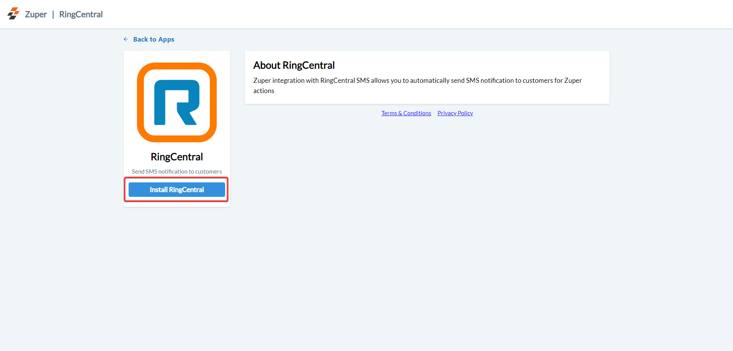733x351 pixels.
Task: Click the back arrow icon beside Back to Apps
Action: (126, 39)
